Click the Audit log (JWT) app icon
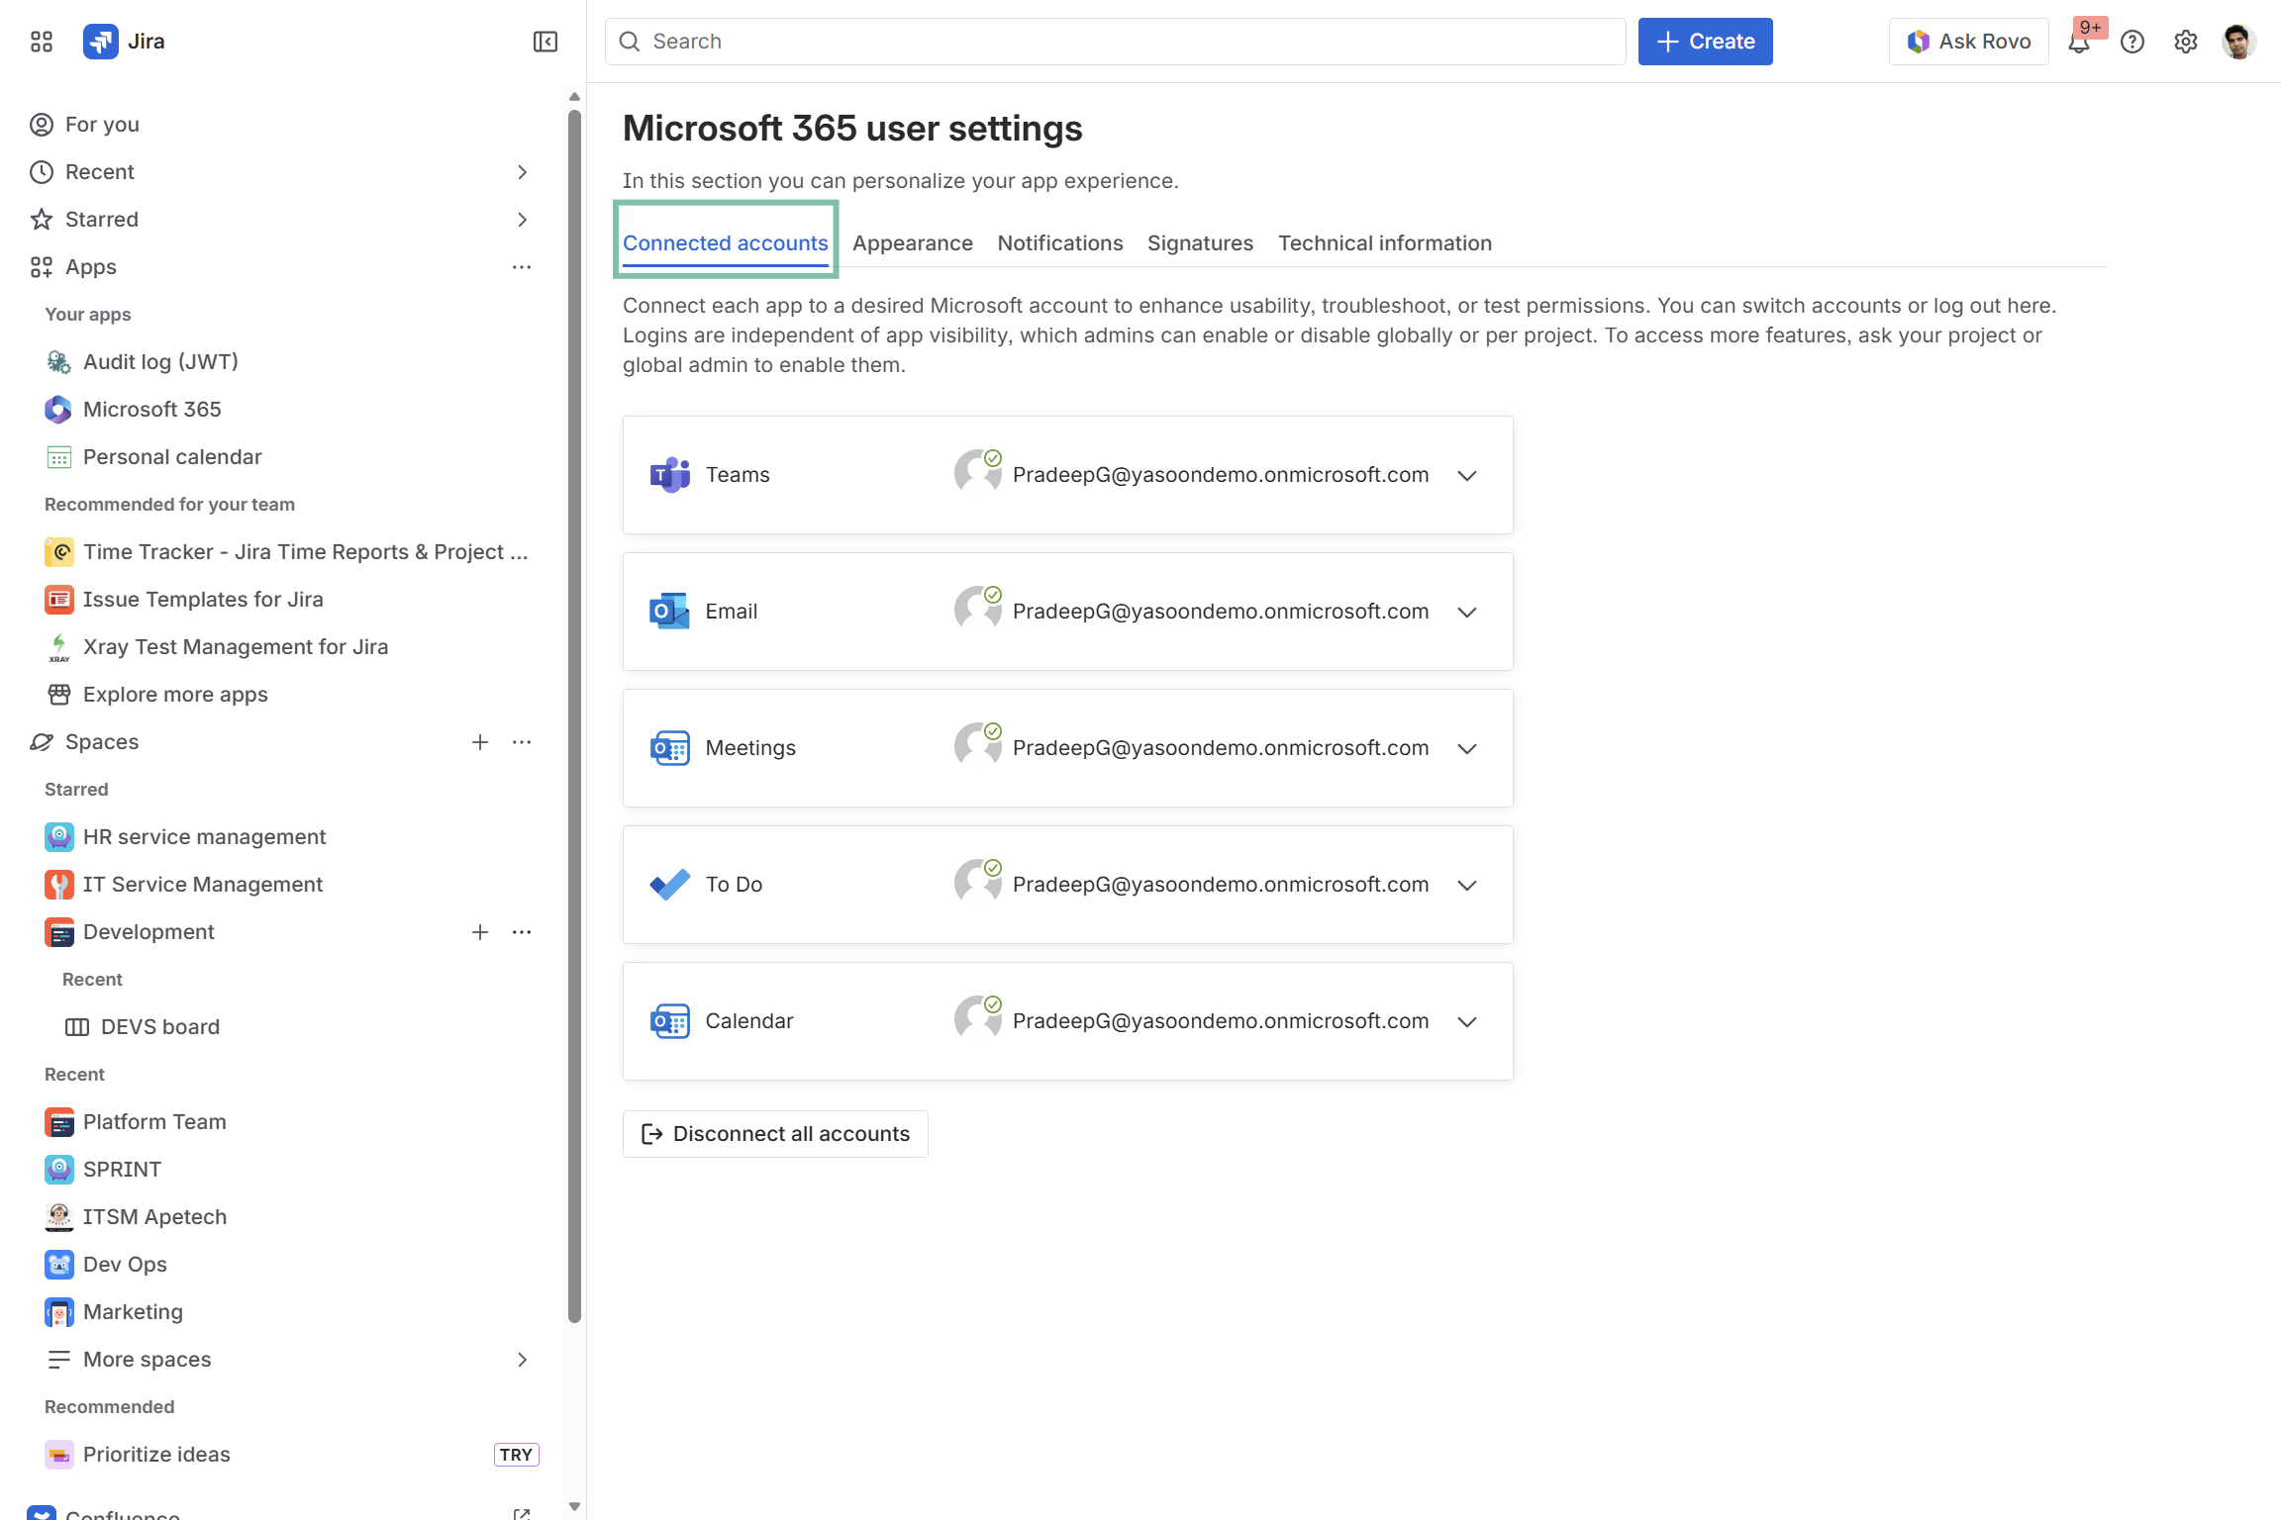 pyautogui.click(x=58, y=362)
